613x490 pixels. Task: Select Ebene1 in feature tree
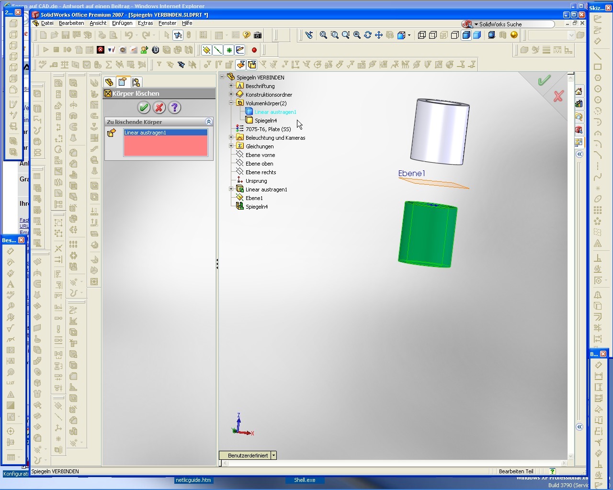(254, 198)
